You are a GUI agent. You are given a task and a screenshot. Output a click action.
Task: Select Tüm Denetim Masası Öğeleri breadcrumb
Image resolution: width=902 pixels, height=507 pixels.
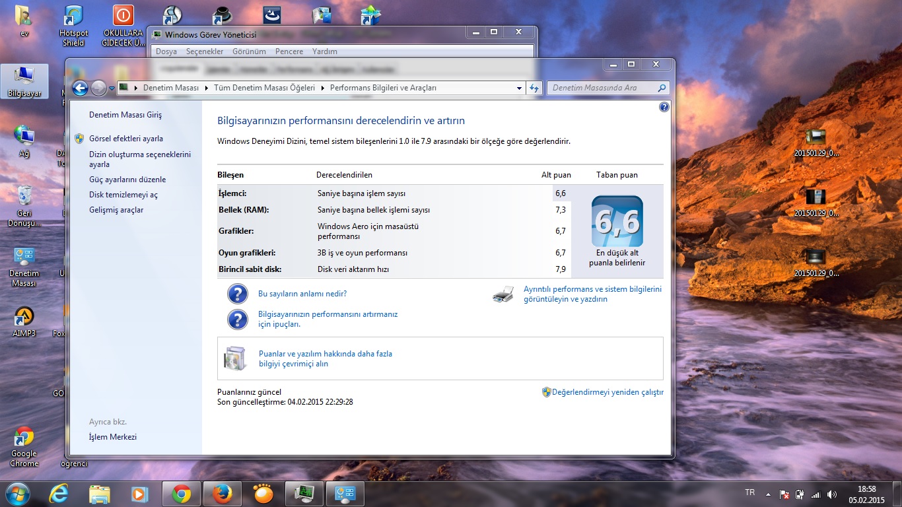tap(264, 88)
